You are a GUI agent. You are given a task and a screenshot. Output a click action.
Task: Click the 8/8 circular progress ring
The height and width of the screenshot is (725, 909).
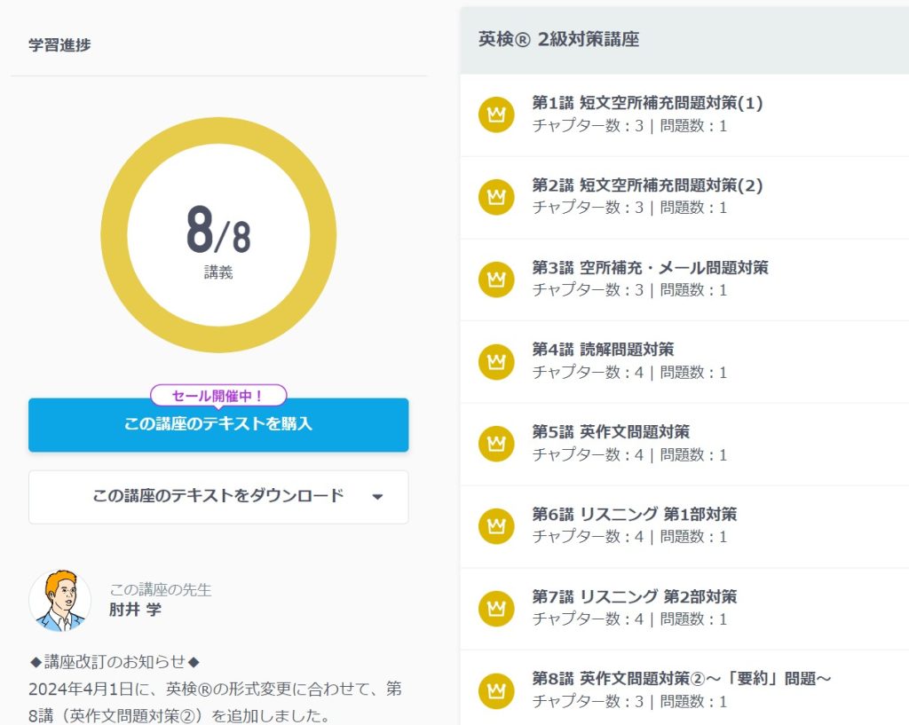[218, 235]
